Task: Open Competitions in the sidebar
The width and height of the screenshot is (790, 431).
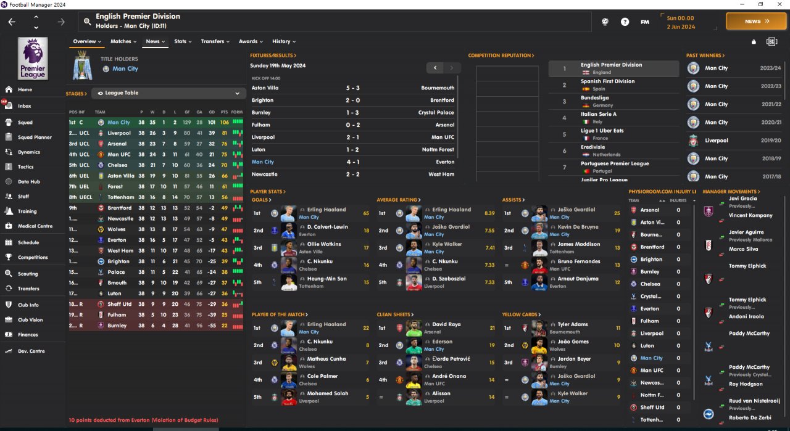Action: click(x=33, y=258)
